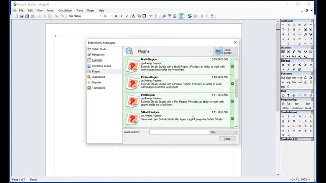The height and width of the screenshot is (183, 326).
Task: Click the green recalculate toolbar icon
Action: [189, 16]
